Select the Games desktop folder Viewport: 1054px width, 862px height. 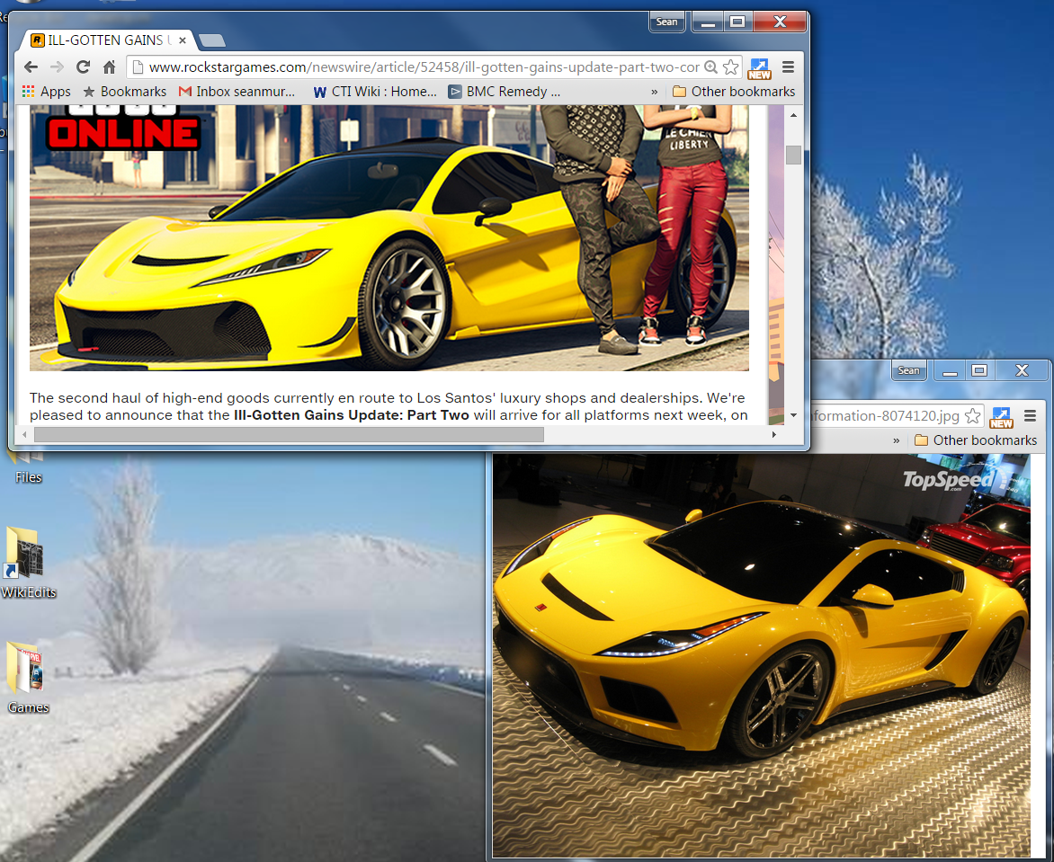(x=28, y=677)
